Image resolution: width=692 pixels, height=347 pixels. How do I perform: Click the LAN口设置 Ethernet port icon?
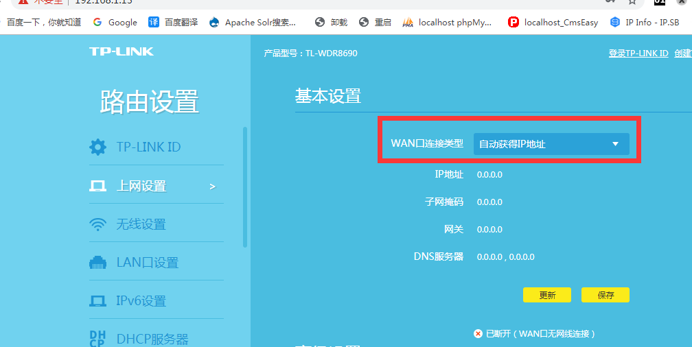pos(97,263)
